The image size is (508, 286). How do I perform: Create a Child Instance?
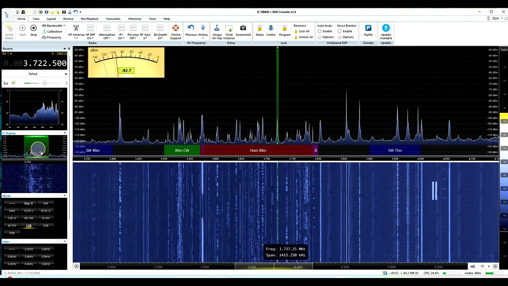tap(229, 32)
